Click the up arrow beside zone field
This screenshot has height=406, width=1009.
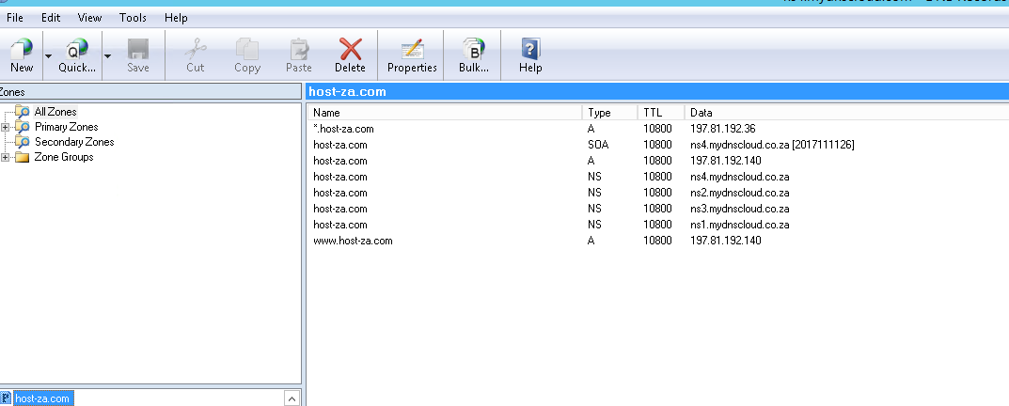coord(292,398)
